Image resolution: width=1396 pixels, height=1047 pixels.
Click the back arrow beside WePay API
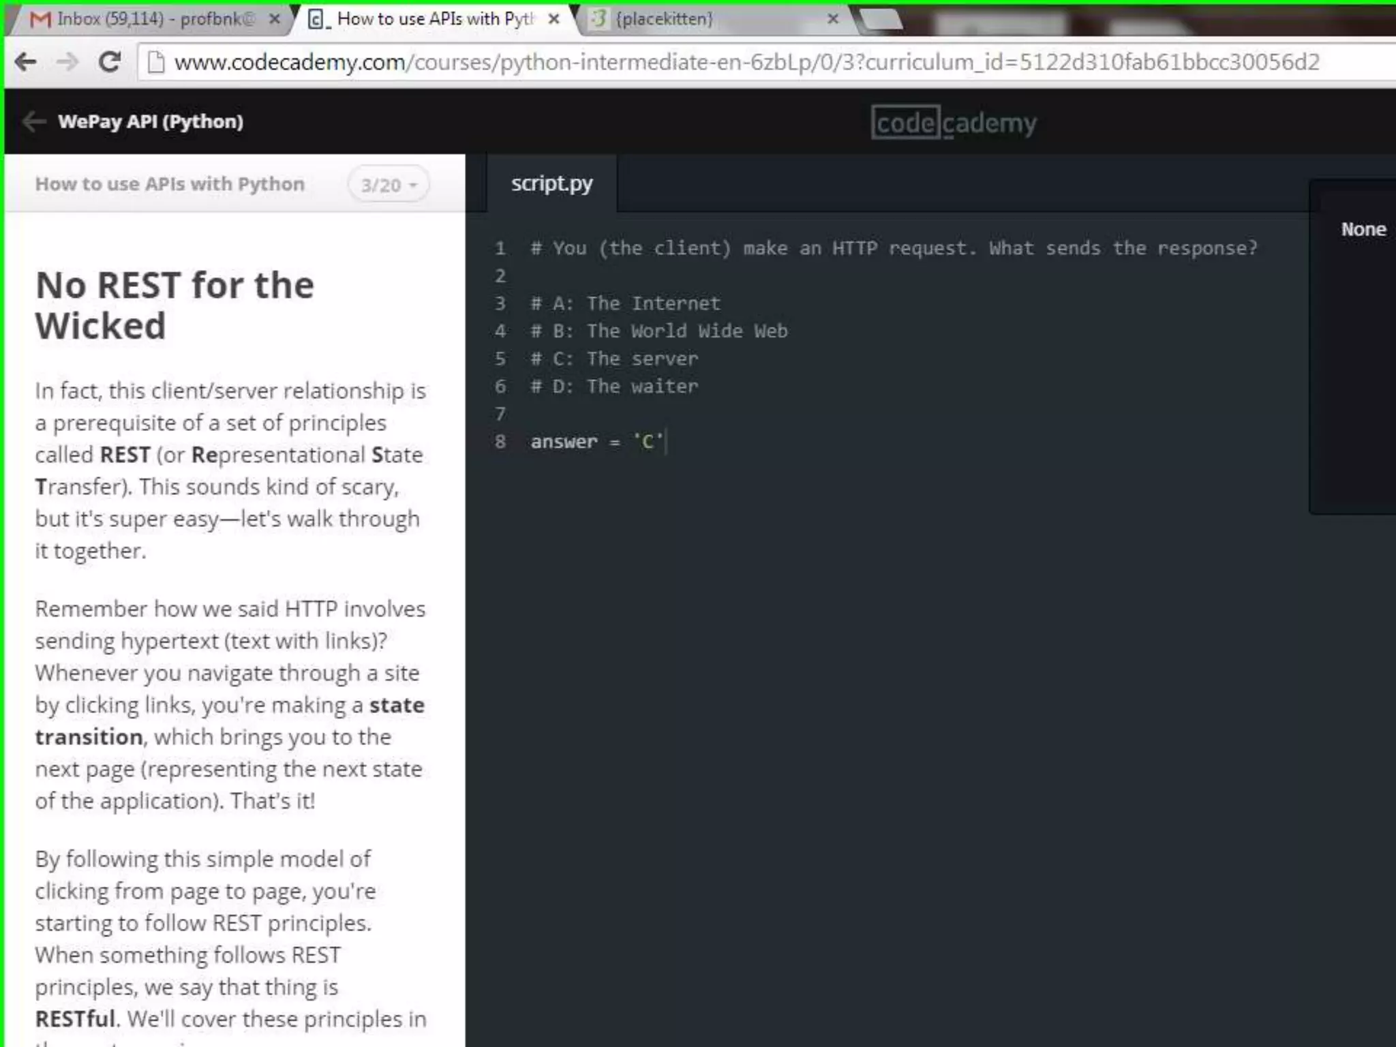point(34,121)
